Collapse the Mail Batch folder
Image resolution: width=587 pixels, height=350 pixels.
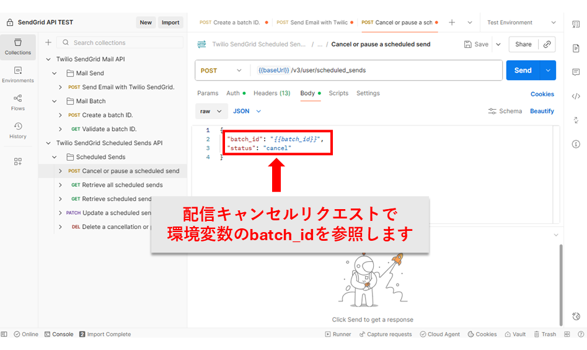click(x=55, y=101)
